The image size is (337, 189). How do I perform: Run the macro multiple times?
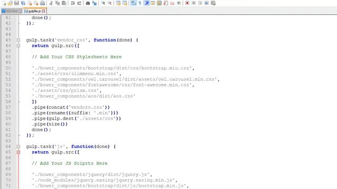pyautogui.click(x=206, y=3)
